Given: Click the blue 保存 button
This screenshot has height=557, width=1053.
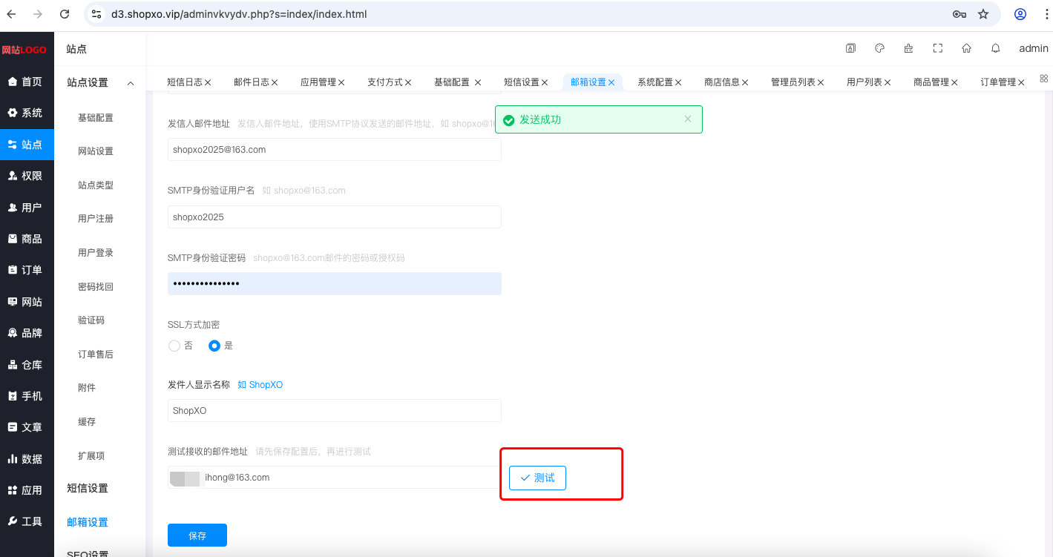Looking at the screenshot, I should (x=197, y=535).
